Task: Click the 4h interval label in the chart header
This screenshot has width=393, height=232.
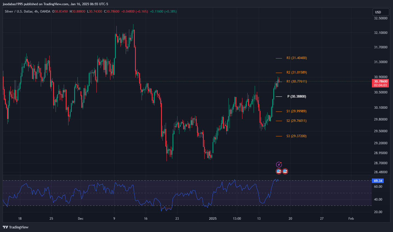Action: click(36, 11)
